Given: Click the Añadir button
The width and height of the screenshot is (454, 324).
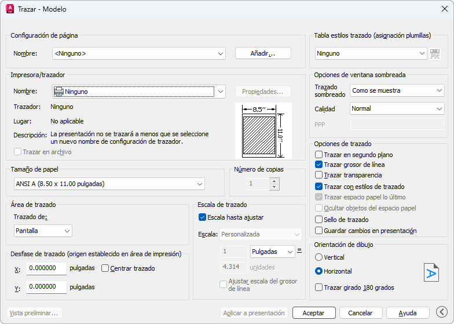Looking at the screenshot, I should [x=263, y=53].
